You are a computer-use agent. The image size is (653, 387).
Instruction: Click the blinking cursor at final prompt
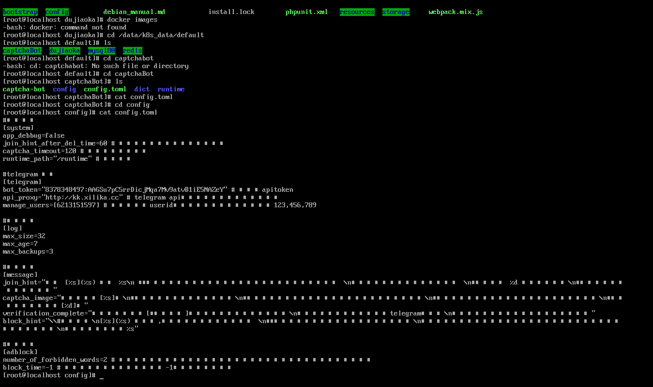pos(102,376)
